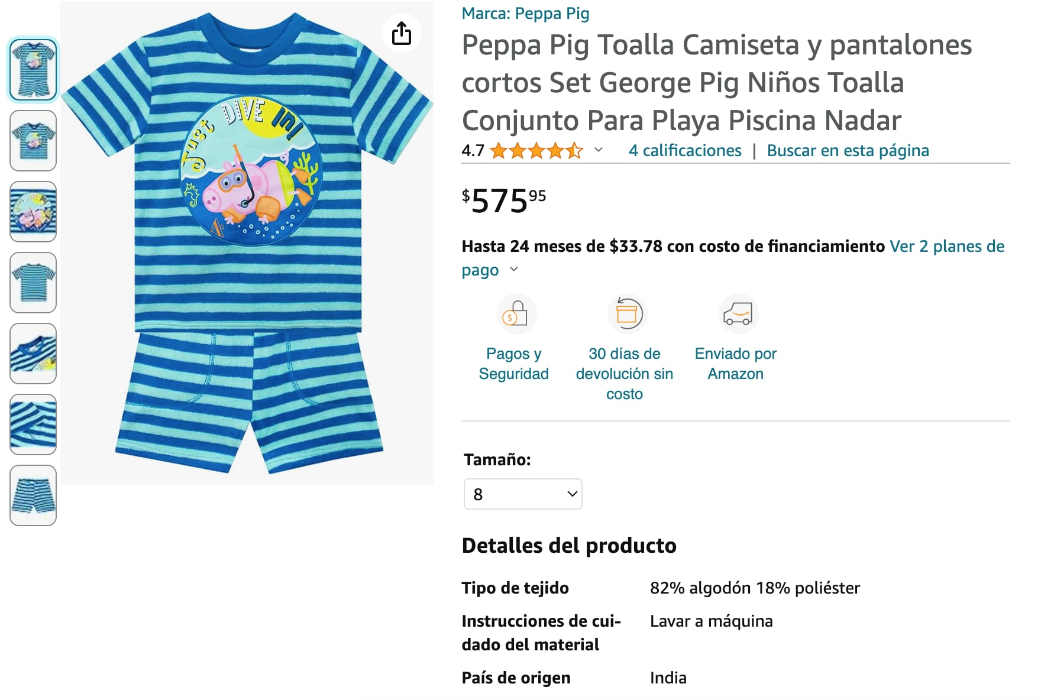1041x700 pixels.
Task: Click the Amazon delivery truck icon
Action: [738, 313]
